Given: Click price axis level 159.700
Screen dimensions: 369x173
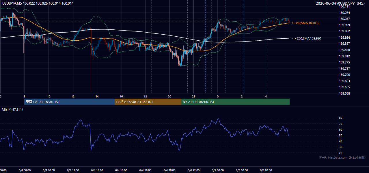Looking at the screenshot, I should coord(344,75).
